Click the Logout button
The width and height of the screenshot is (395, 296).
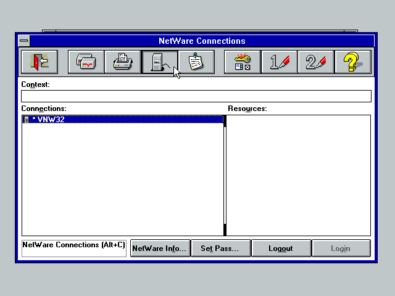click(281, 249)
